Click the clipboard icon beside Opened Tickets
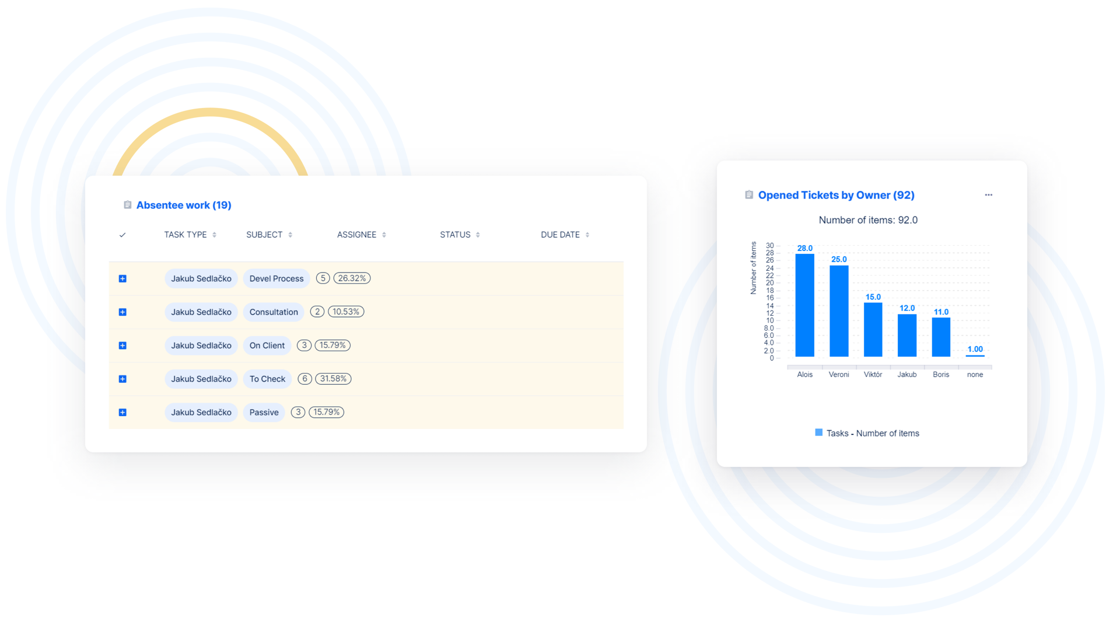1120x628 pixels. point(749,195)
